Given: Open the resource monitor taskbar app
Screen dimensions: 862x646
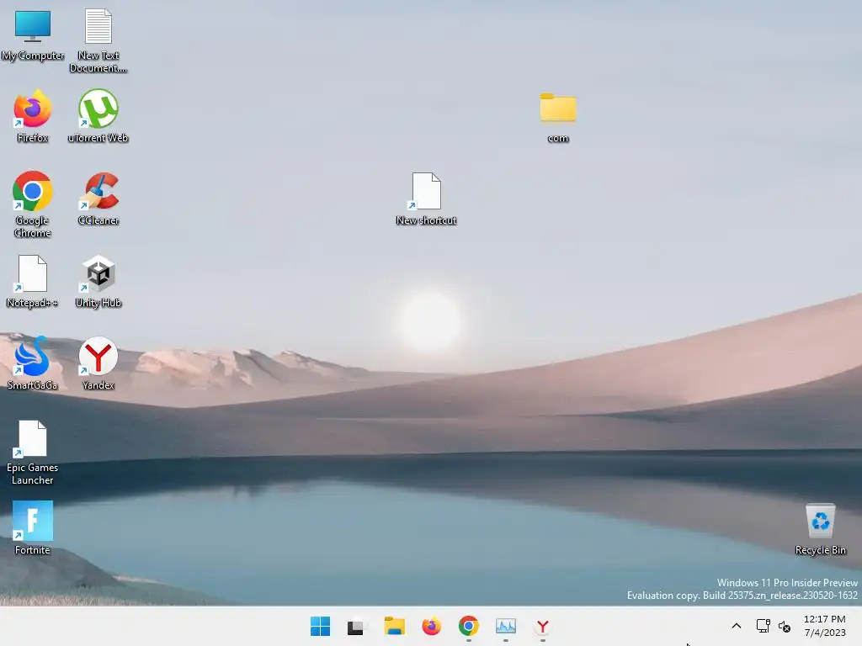Looking at the screenshot, I should [506, 626].
